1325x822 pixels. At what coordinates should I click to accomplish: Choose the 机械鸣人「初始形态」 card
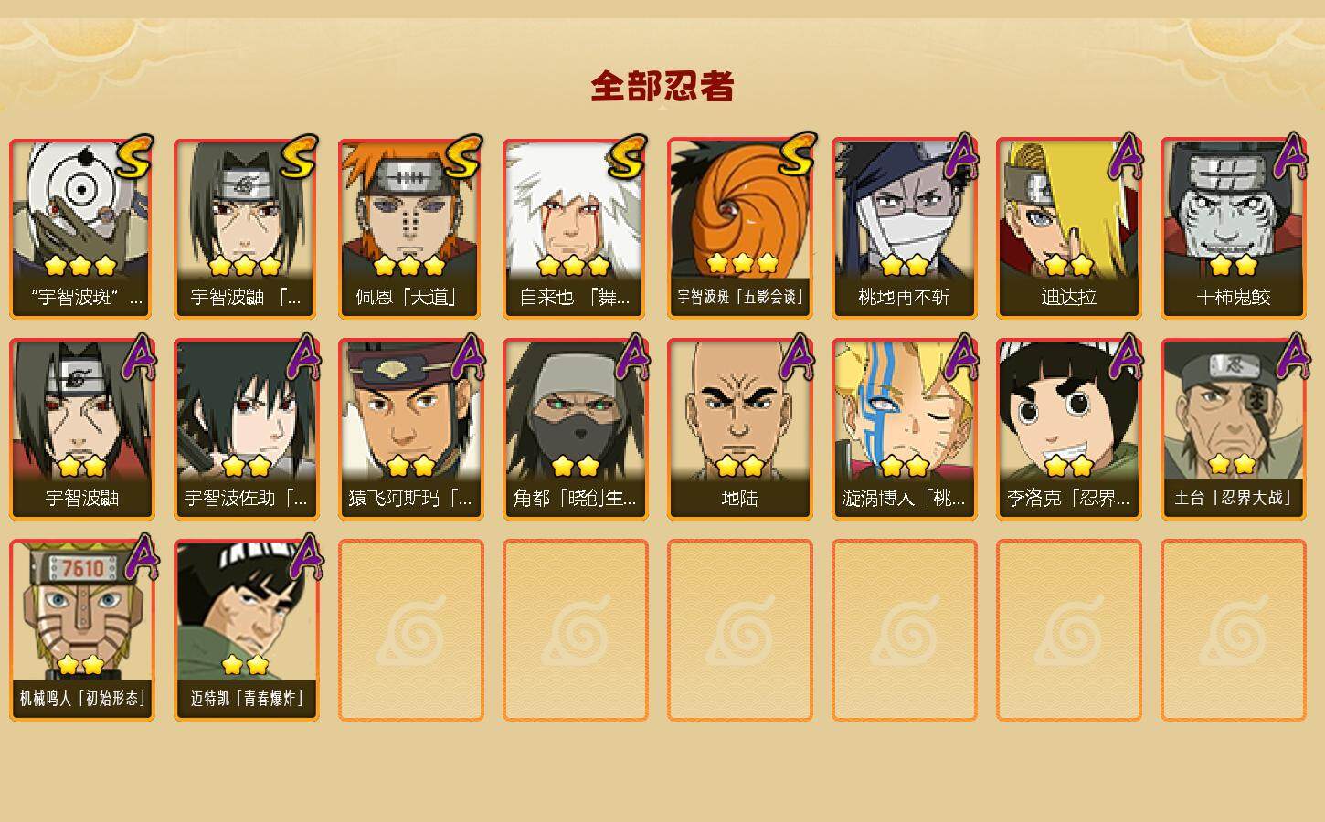point(82,630)
